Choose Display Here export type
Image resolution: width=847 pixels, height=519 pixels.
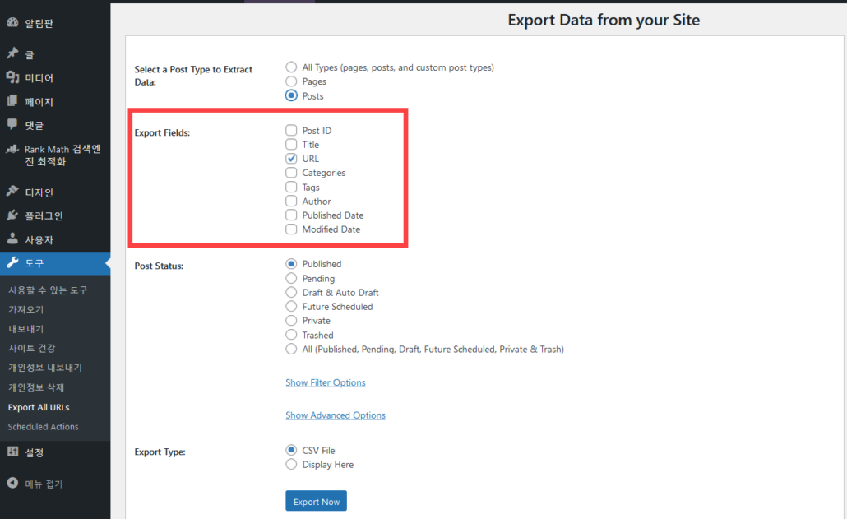point(291,464)
